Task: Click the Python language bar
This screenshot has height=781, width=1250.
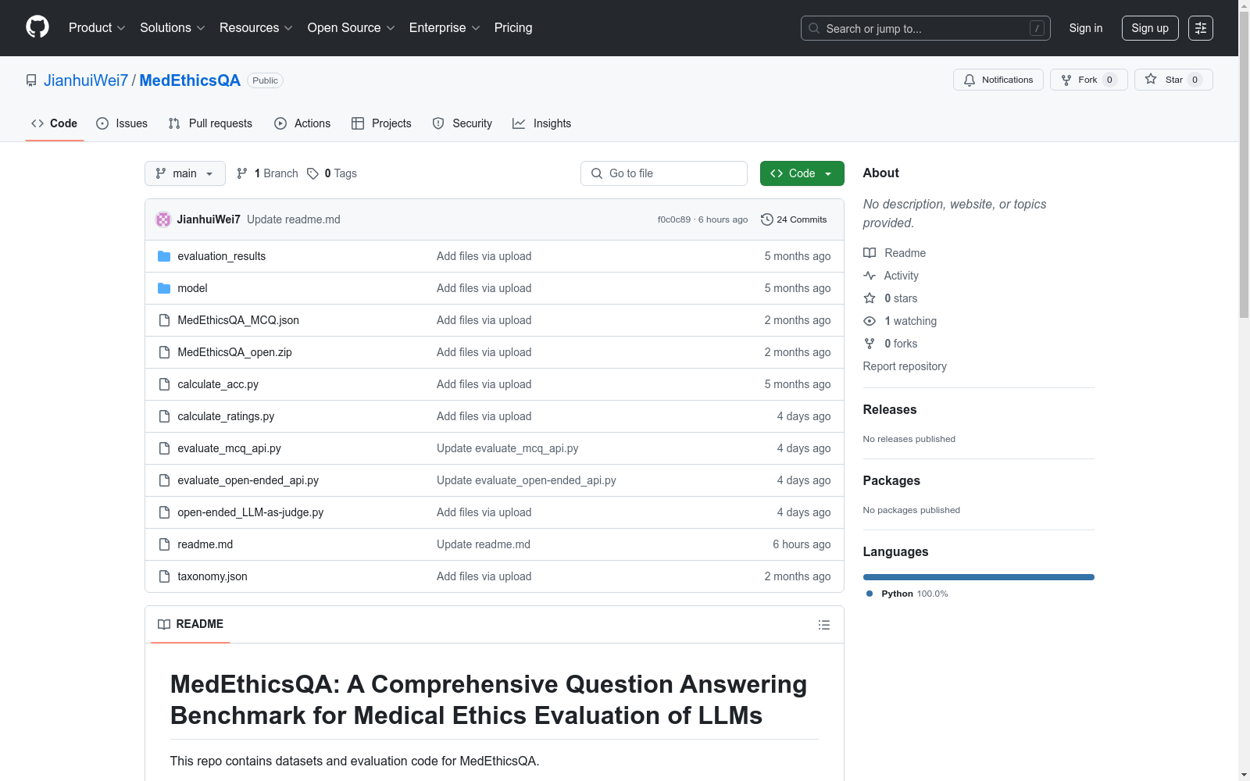Action: (979, 577)
